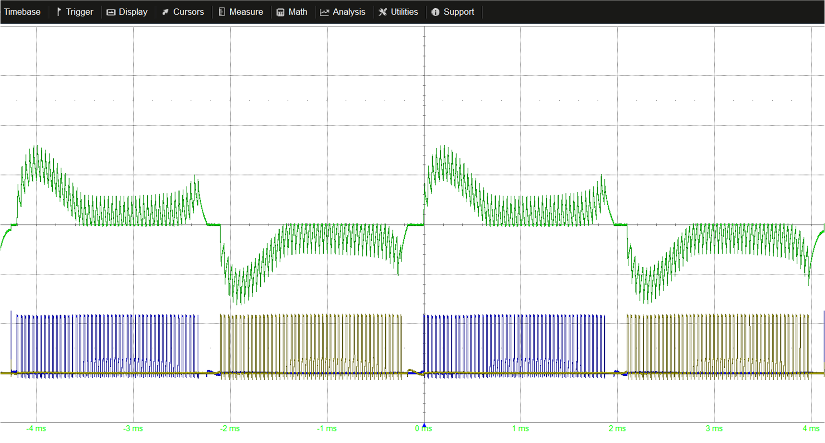Open the Utilities menu
The width and height of the screenshot is (825, 443).
(404, 12)
